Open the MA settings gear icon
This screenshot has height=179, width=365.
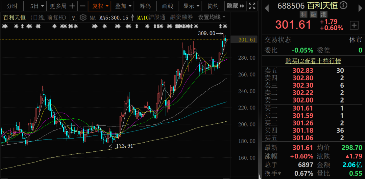coord(83,18)
